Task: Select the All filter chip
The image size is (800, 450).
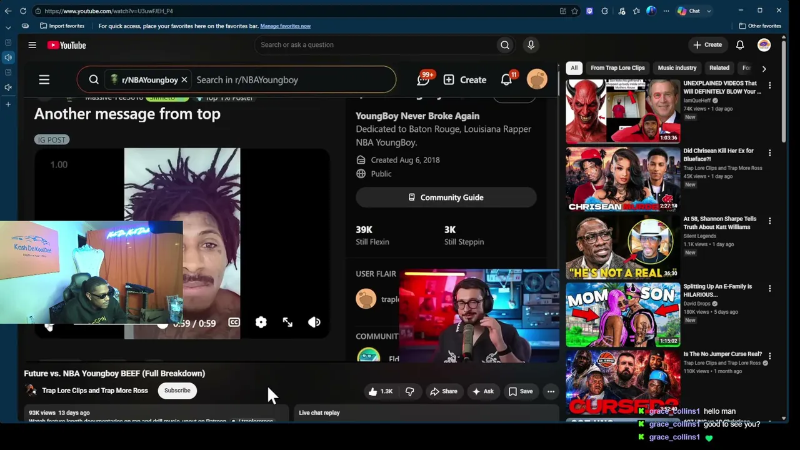Action: [574, 68]
